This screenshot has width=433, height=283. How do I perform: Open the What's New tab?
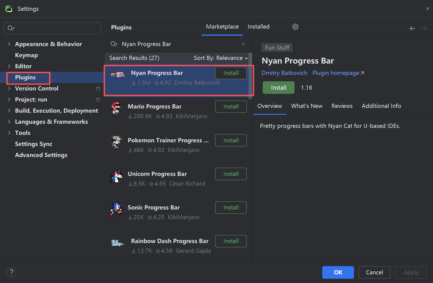point(307,106)
